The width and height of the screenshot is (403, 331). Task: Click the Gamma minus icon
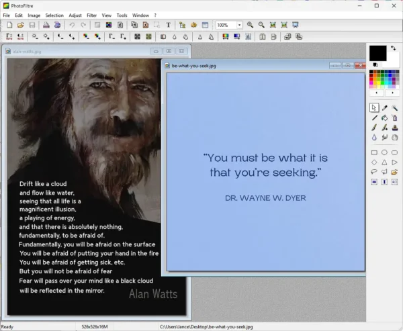point(111,37)
